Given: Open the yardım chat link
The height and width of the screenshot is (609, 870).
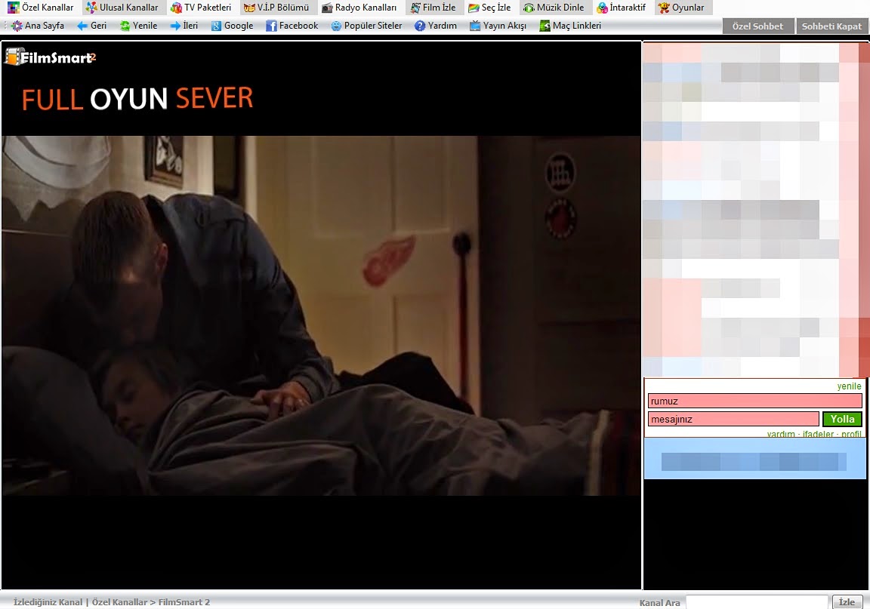Looking at the screenshot, I should 781,434.
